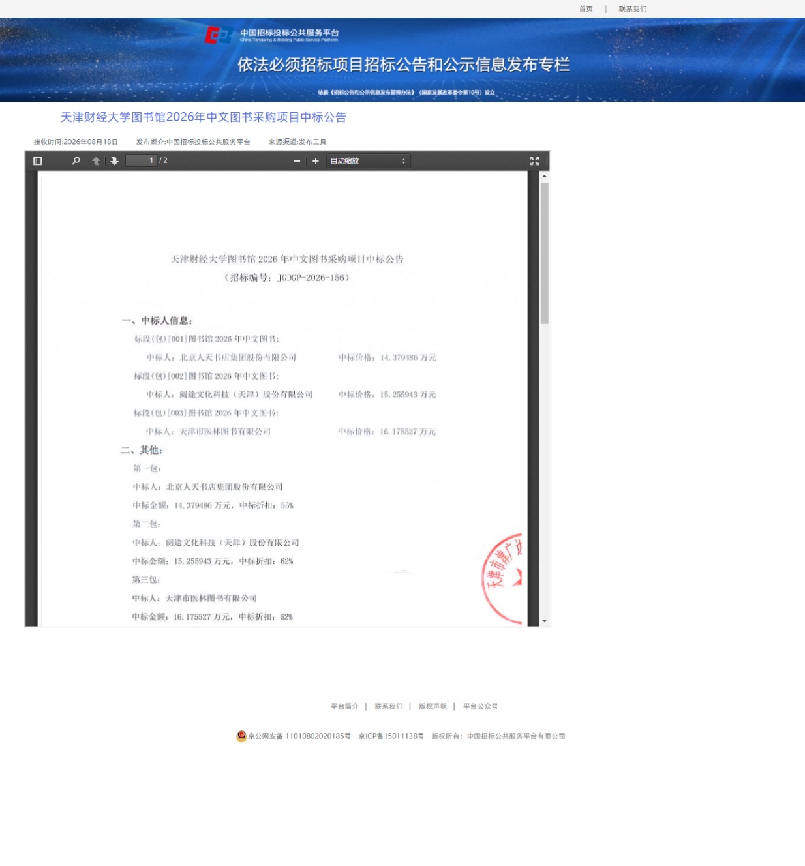Click the 招标编号 JGDGP-2026-156 line
This screenshot has height=866, width=805.
287,278
